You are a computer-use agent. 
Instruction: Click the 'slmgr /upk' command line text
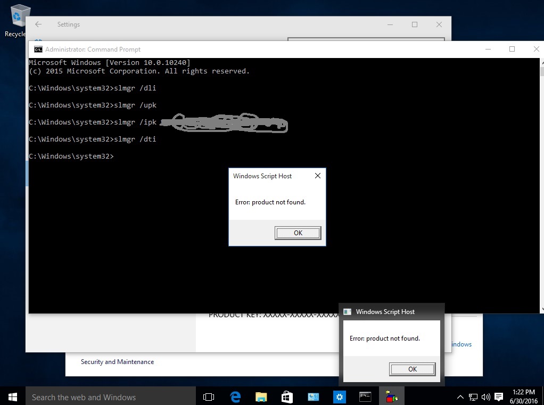[135, 105]
